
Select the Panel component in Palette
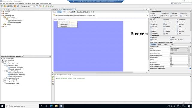click(x=153, y=13)
